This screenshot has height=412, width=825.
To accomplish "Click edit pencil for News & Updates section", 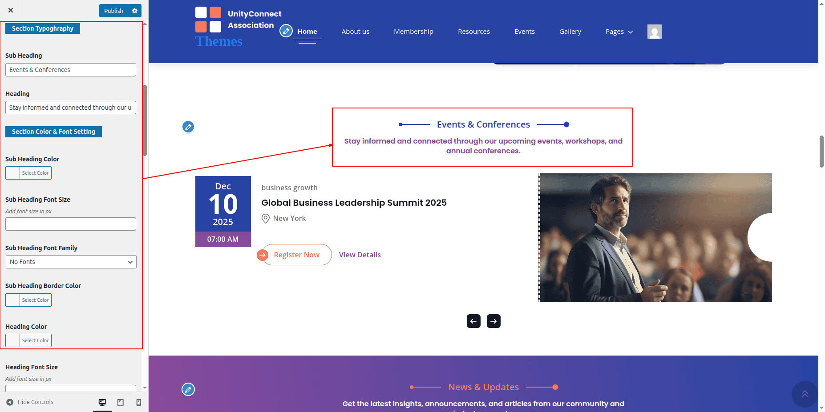I will 188,390.
